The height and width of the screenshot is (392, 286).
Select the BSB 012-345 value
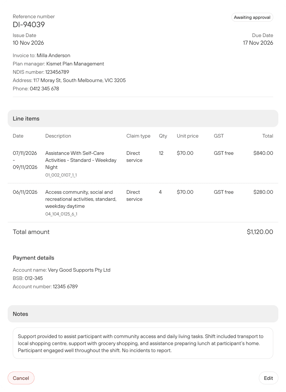(34, 278)
